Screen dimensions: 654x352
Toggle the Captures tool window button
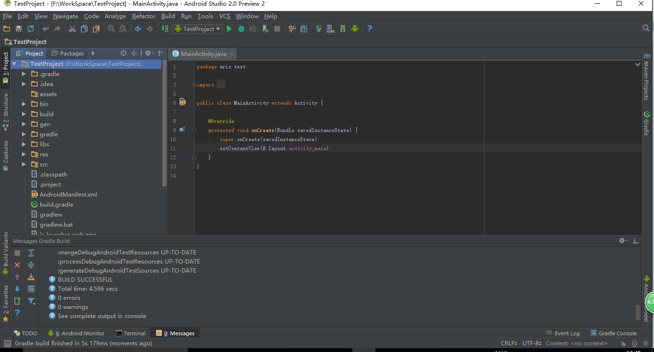tap(5, 156)
